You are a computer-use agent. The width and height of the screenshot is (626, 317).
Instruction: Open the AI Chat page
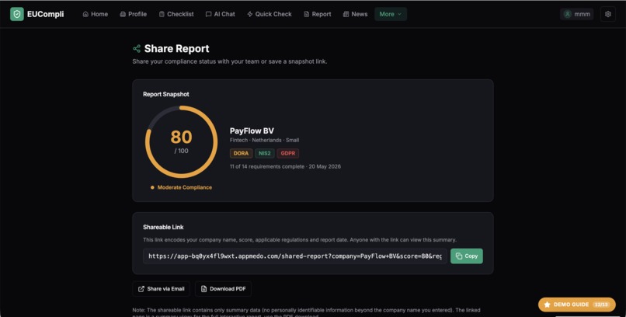(220, 14)
